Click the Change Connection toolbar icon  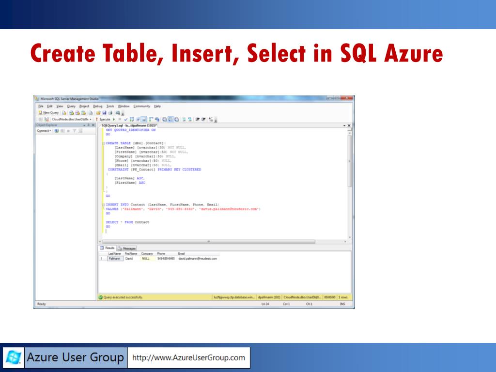(x=46, y=119)
